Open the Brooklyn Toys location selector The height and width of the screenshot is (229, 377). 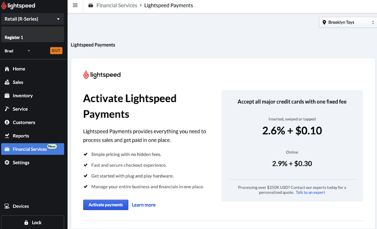click(348, 22)
